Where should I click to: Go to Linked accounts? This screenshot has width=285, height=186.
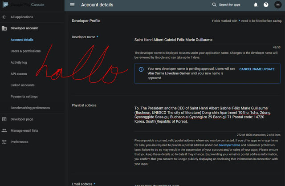(x=22, y=85)
